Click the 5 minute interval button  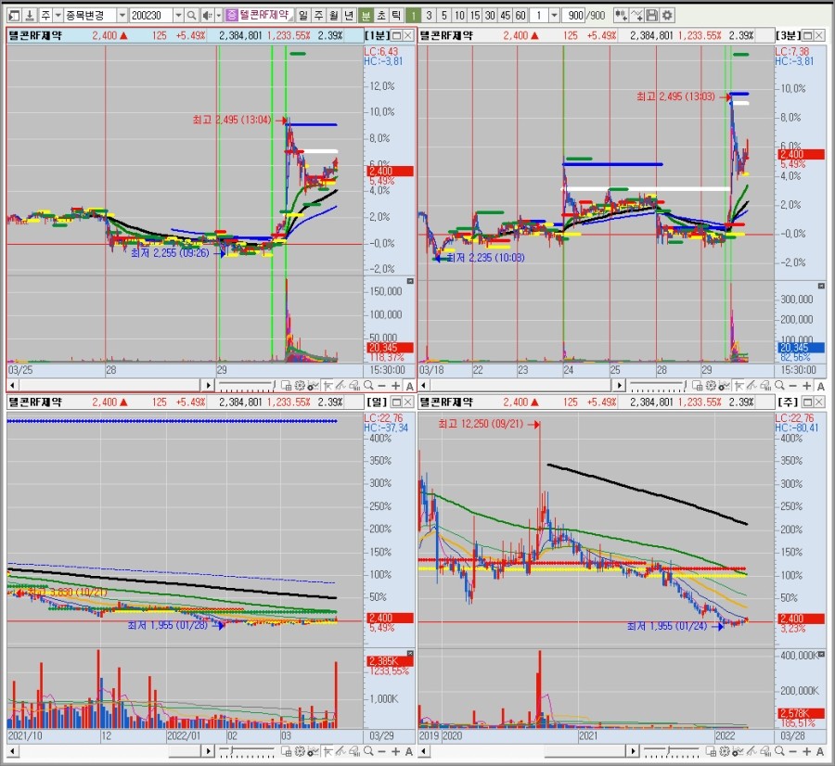pos(443,16)
